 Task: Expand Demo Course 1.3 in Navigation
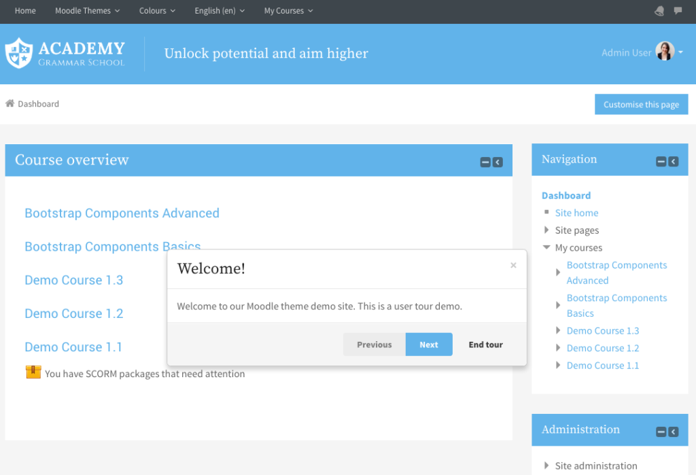click(558, 330)
